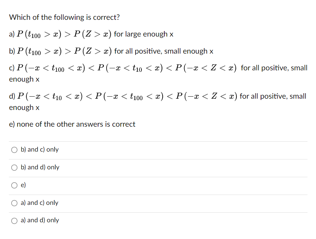
Task: Select the radio button for "a) and d) only"
Action: tap(14, 221)
